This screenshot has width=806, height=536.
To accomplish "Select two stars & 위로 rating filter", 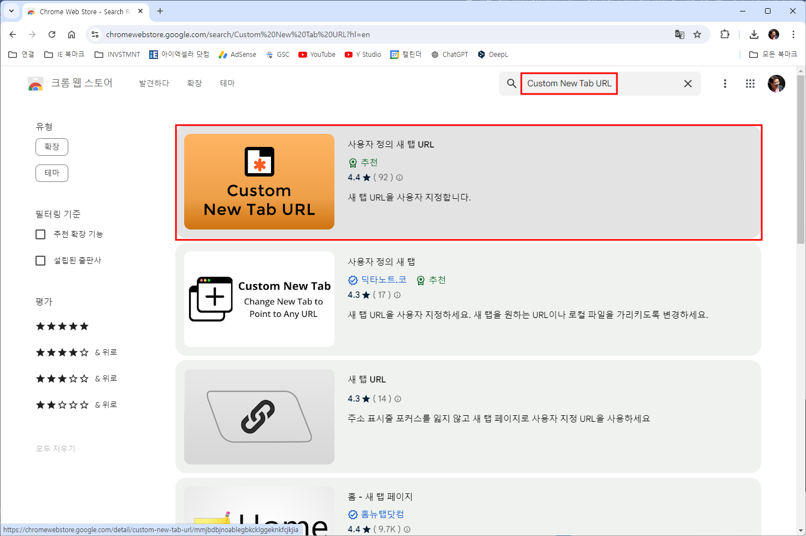I will (77, 405).
